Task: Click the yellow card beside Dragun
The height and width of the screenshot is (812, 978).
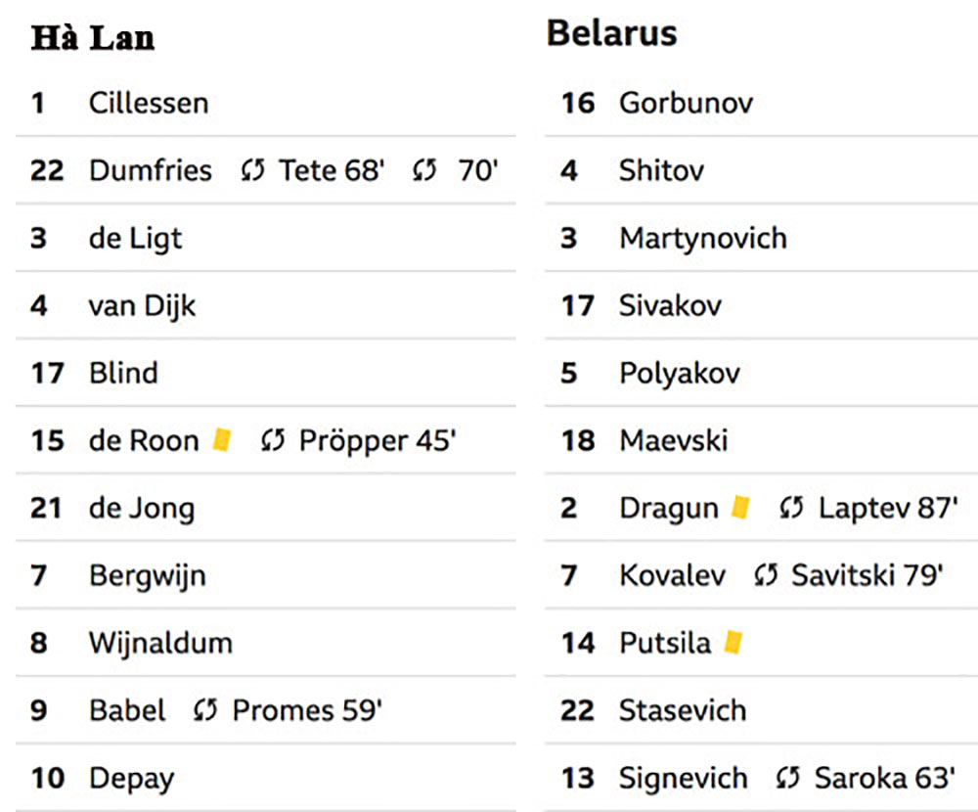Action: pyautogui.click(x=740, y=508)
